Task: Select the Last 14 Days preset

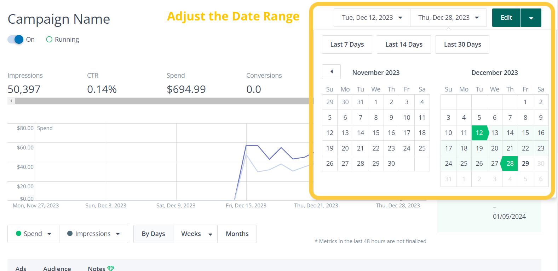Action: point(404,45)
